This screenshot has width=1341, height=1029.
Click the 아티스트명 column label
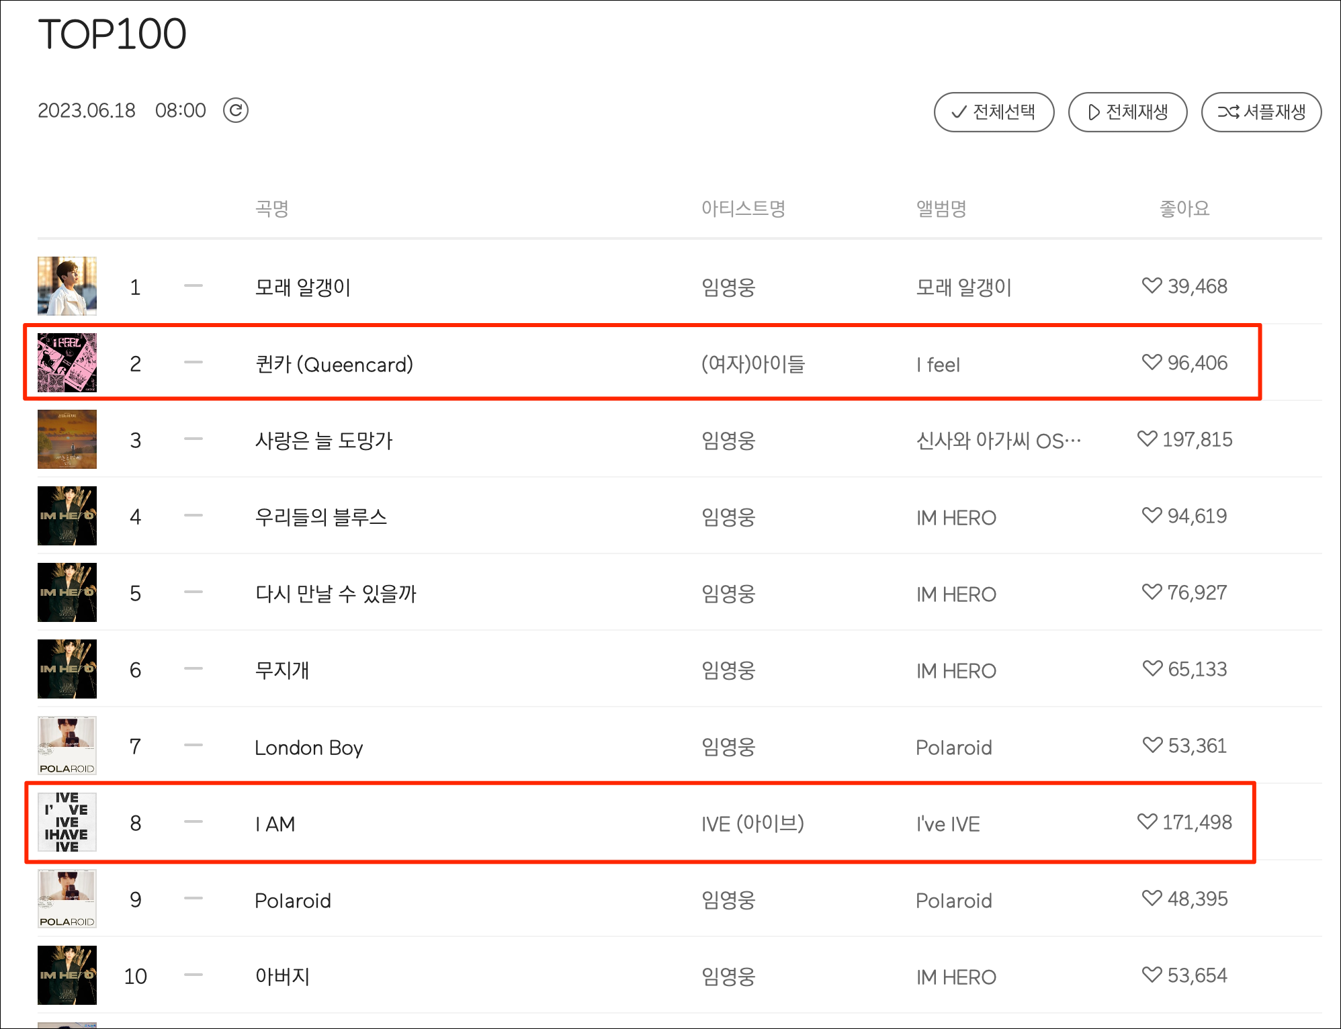(x=743, y=209)
